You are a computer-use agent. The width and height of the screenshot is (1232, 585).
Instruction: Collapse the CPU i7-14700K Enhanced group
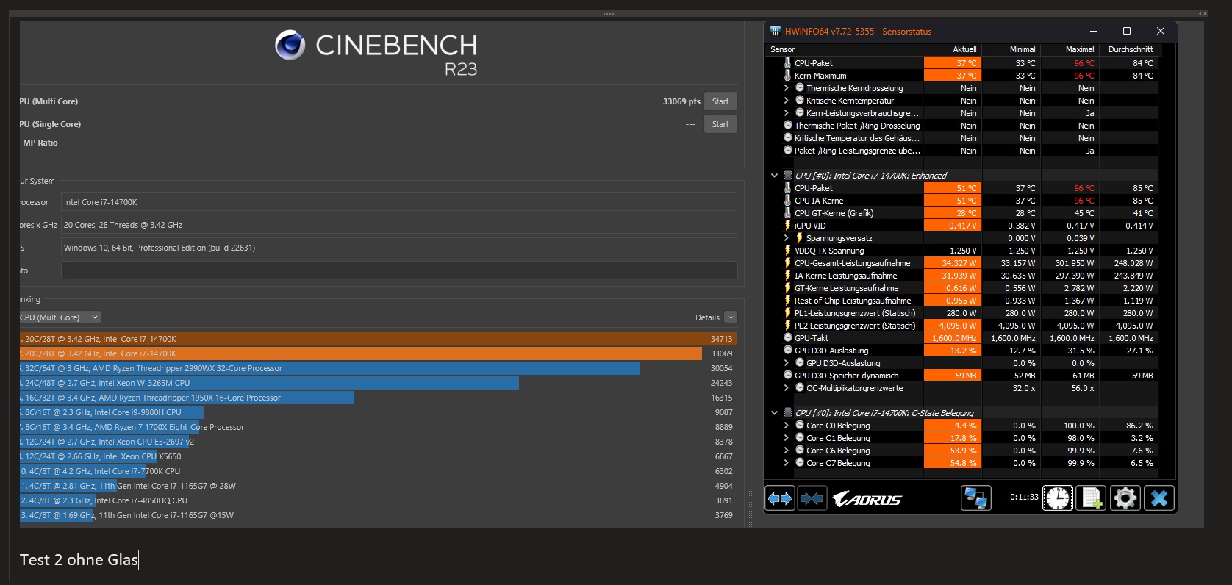coord(774,176)
